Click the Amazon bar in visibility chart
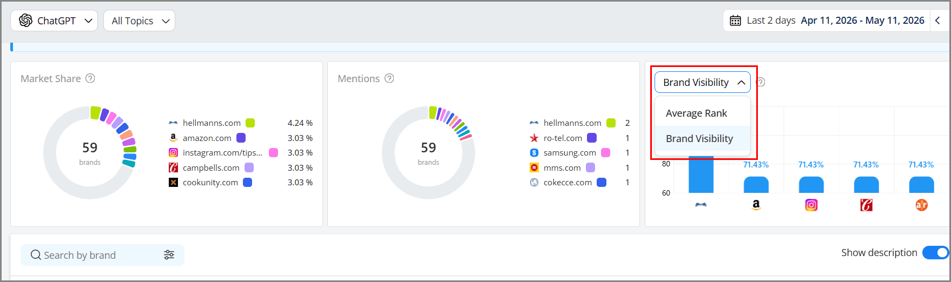The image size is (951, 282). coord(756,185)
